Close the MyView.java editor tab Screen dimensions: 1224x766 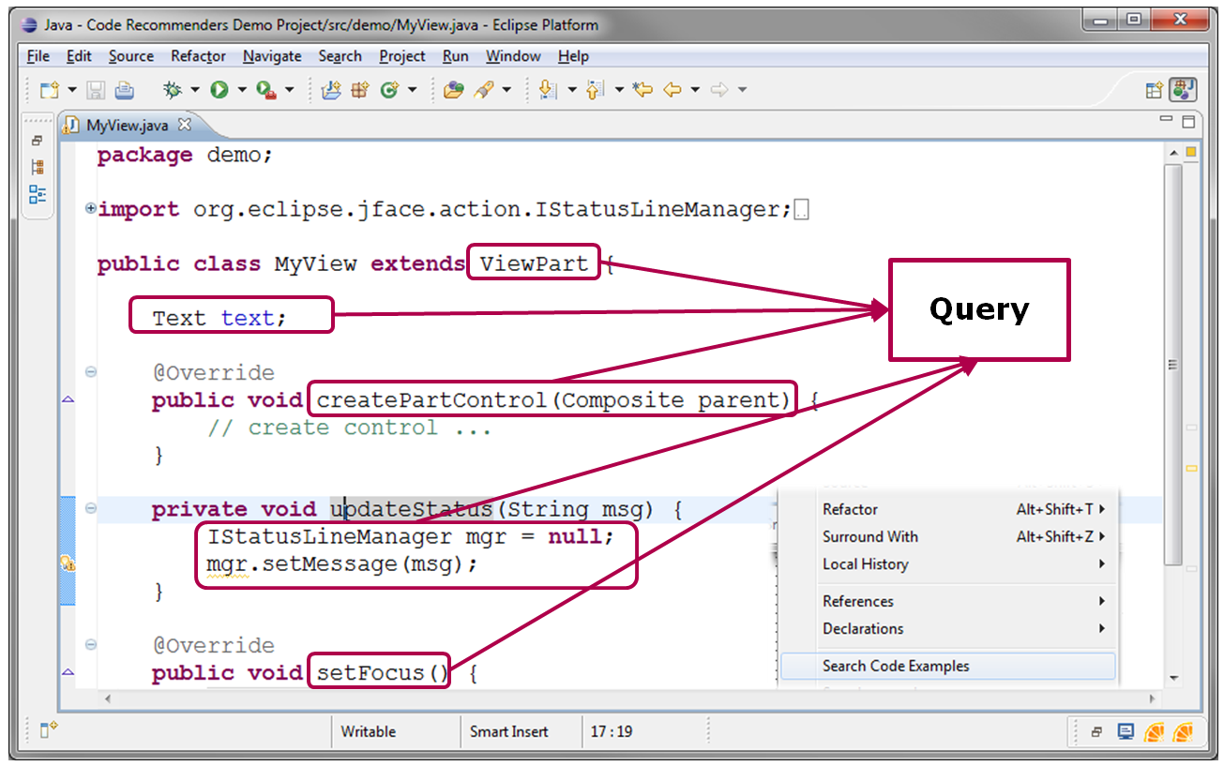[x=184, y=123]
